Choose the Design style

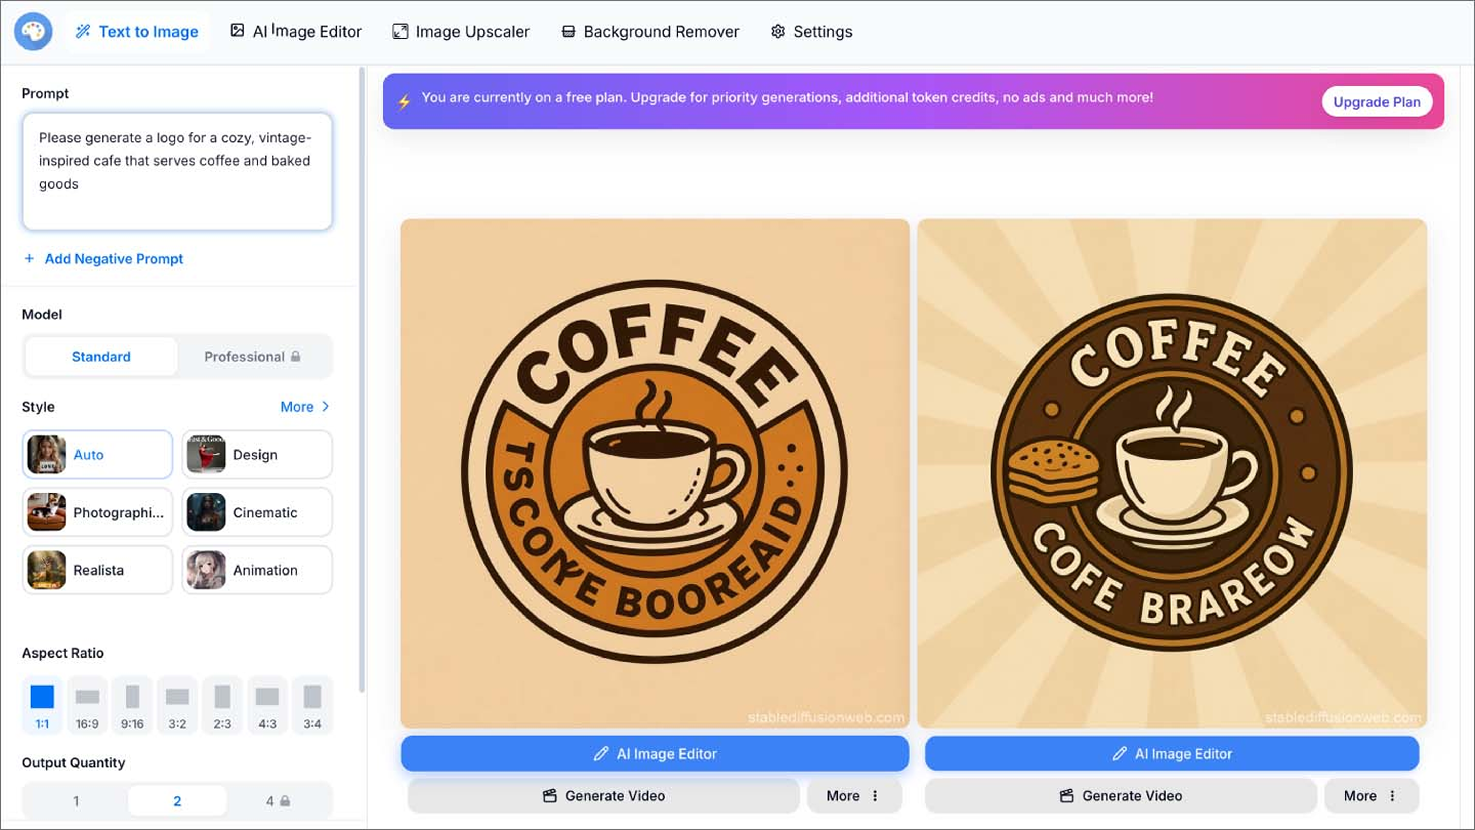click(x=257, y=455)
